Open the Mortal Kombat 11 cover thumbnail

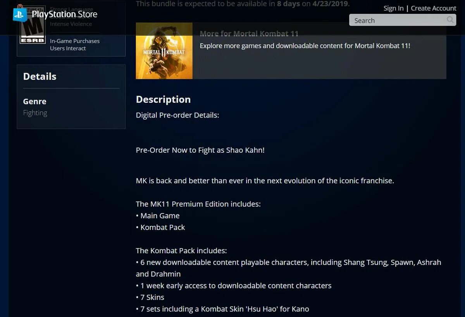(164, 51)
